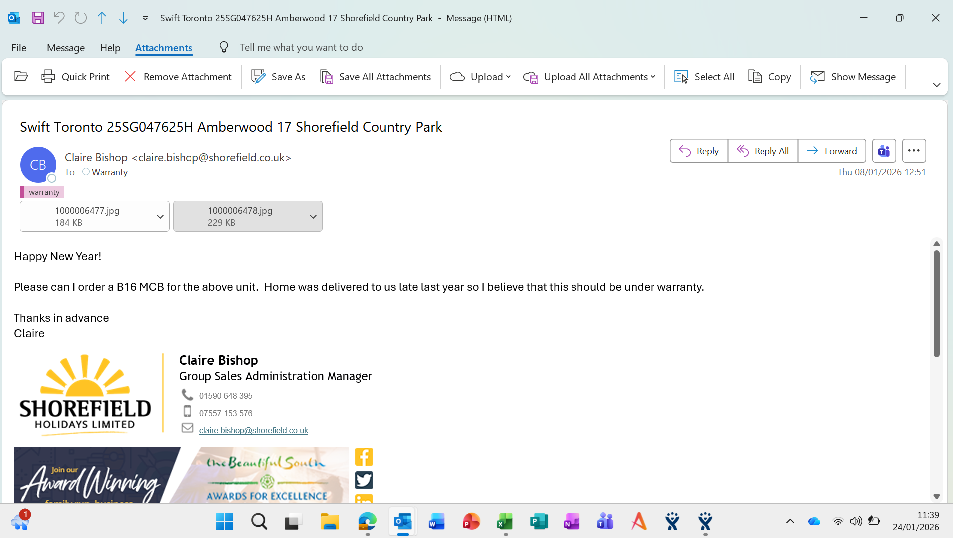The image size is (953, 538).
Task: Click scroll up arrow of message body
Action: [x=937, y=244]
